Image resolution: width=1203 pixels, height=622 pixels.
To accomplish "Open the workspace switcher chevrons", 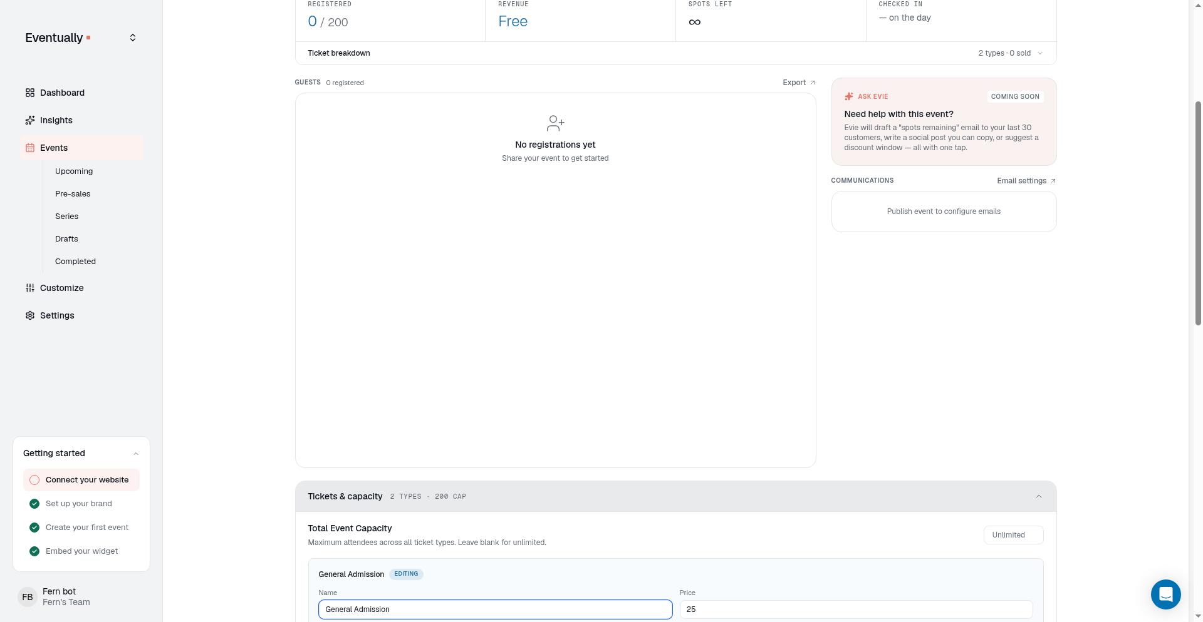I will click(133, 38).
